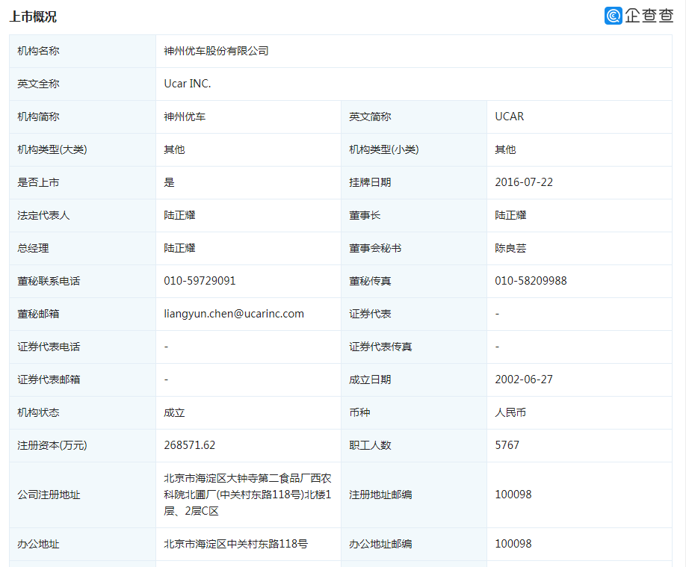Image resolution: width=686 pixels, height=567 pixels.
Task: Select phone number 010-59729091
Action: (x=200, y=281)
